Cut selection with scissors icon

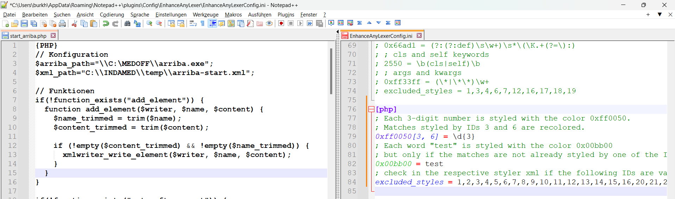[75, 23]
